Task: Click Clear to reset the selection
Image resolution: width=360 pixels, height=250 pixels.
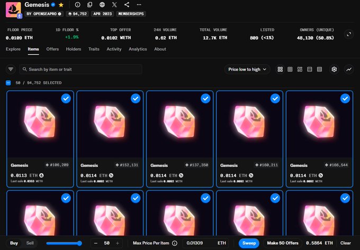Action: (x=346, y=243)
